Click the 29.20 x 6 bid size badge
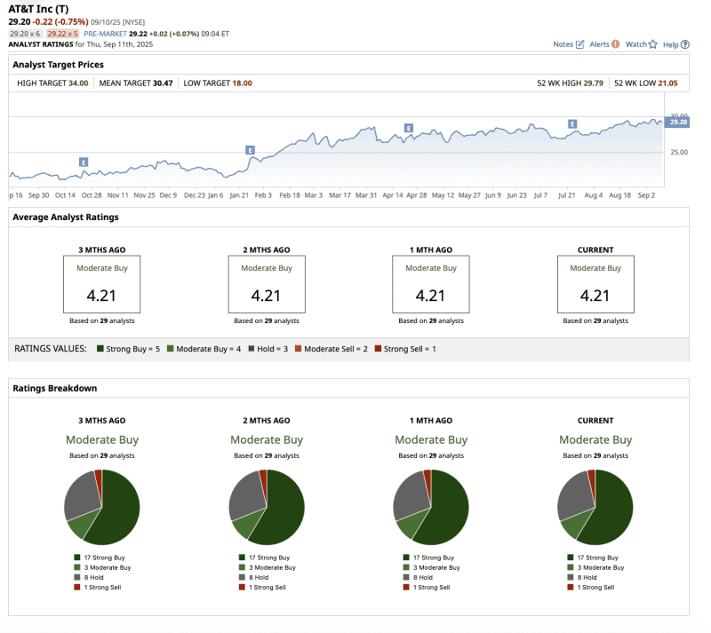711x633 pixels. (25, 33)
